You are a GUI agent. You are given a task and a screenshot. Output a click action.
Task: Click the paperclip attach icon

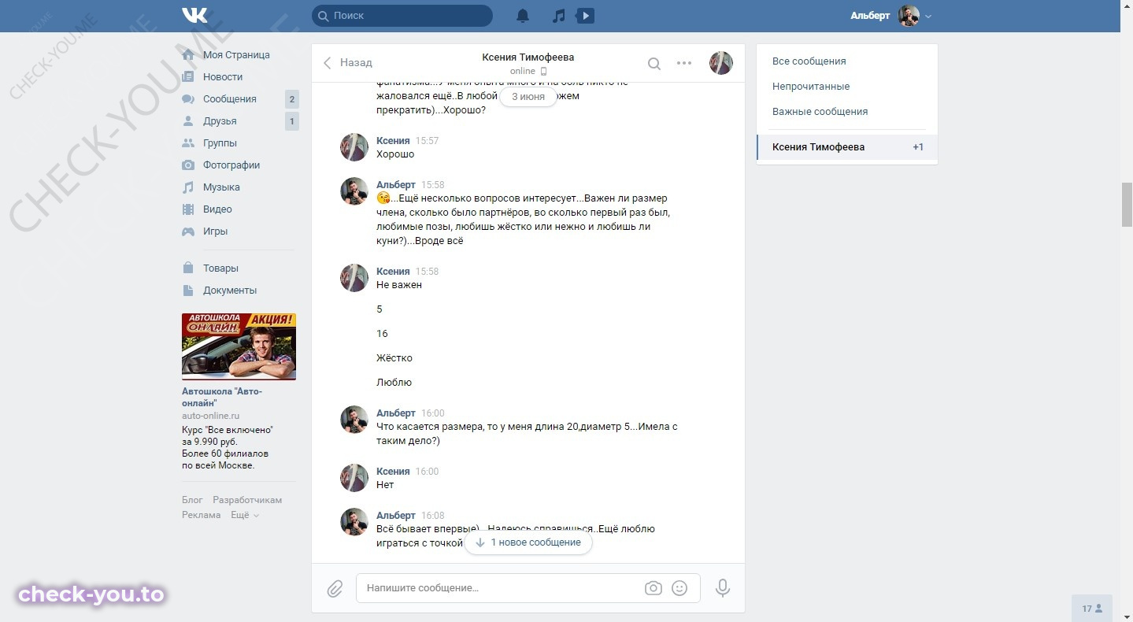[x=335, y=588]
